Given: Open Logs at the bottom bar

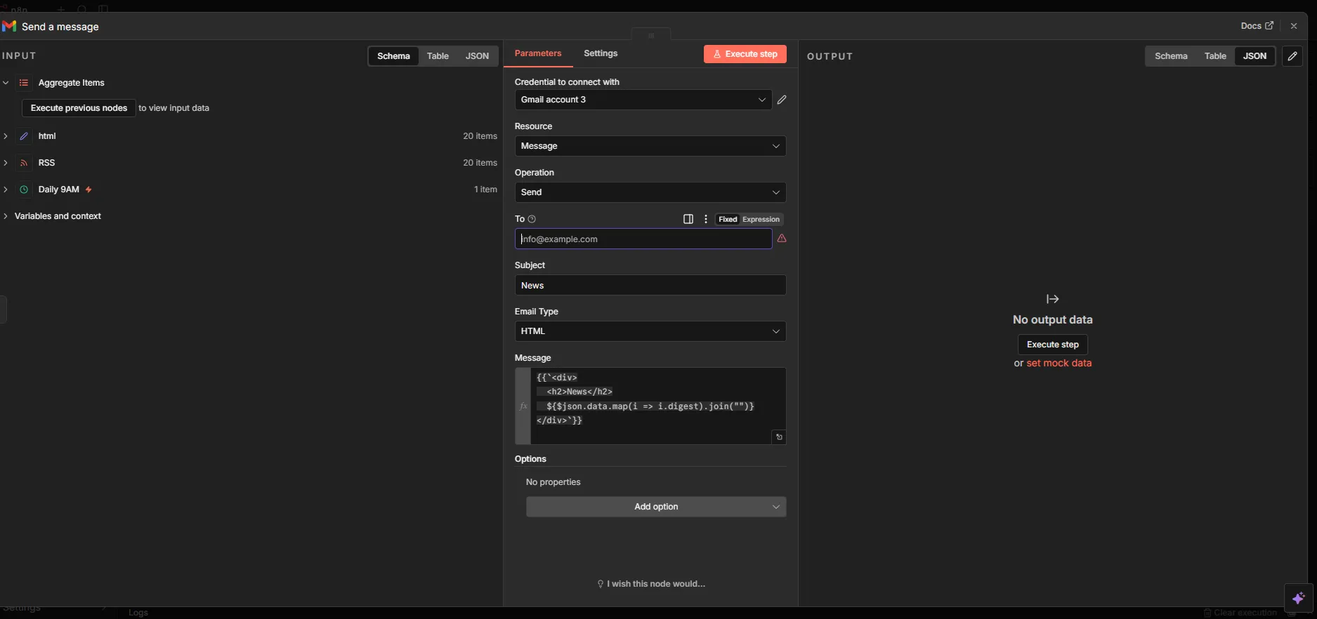Looking at the screenshot, I should click(138, 613).
